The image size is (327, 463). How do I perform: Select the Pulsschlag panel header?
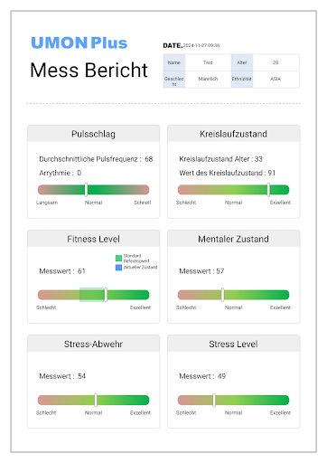[x=93, y=134]
